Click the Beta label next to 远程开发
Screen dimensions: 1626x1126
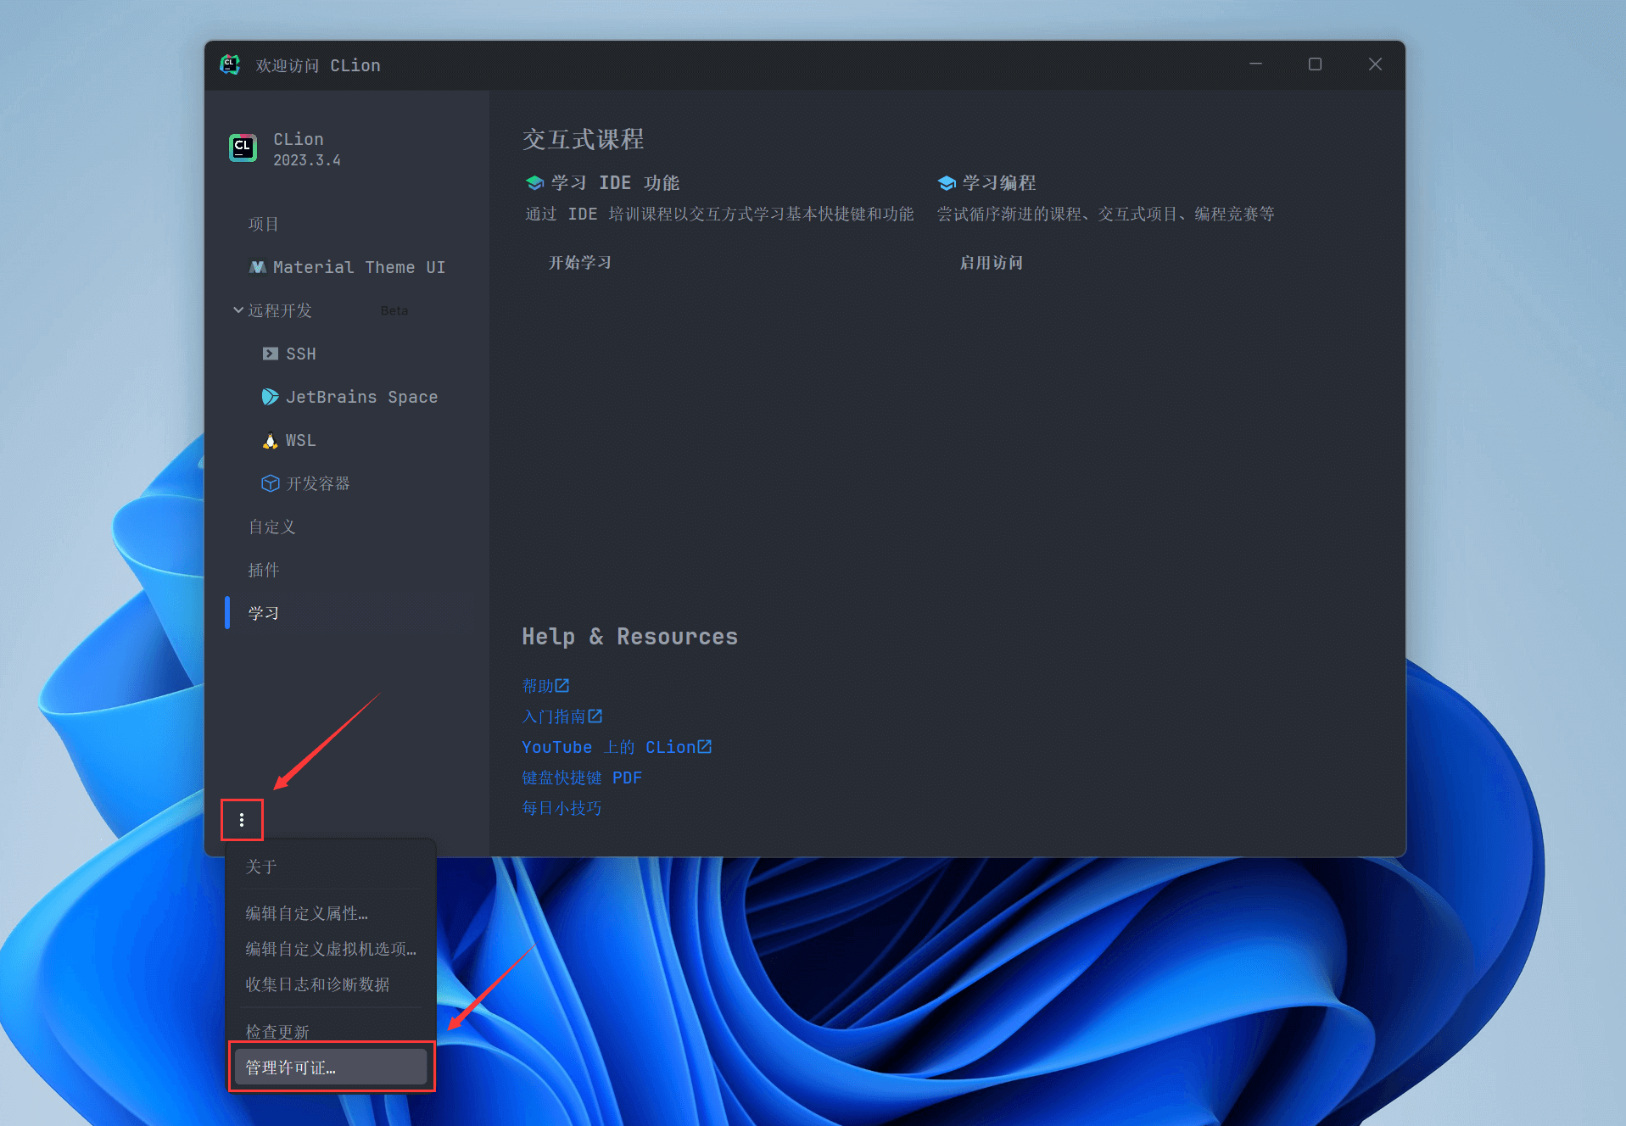coord(394,311)
